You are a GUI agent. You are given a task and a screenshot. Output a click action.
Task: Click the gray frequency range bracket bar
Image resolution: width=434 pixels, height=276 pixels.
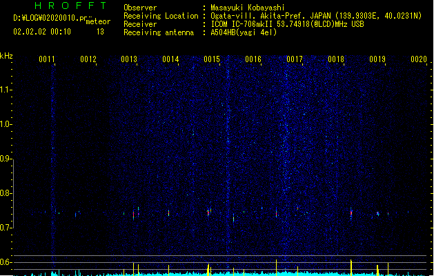13,194
